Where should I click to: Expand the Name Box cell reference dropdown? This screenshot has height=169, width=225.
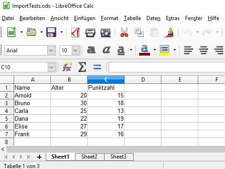51,67
